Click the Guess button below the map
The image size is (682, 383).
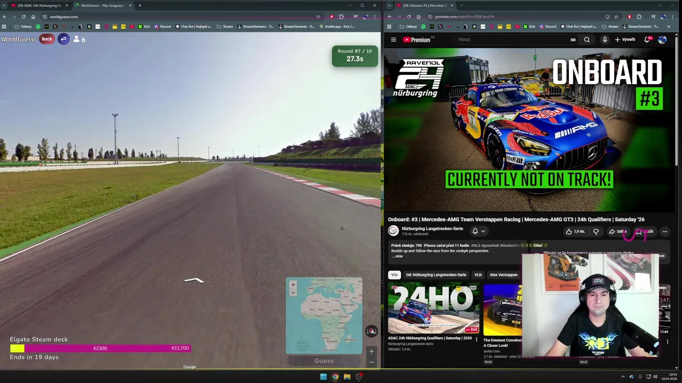pos(324,361)
